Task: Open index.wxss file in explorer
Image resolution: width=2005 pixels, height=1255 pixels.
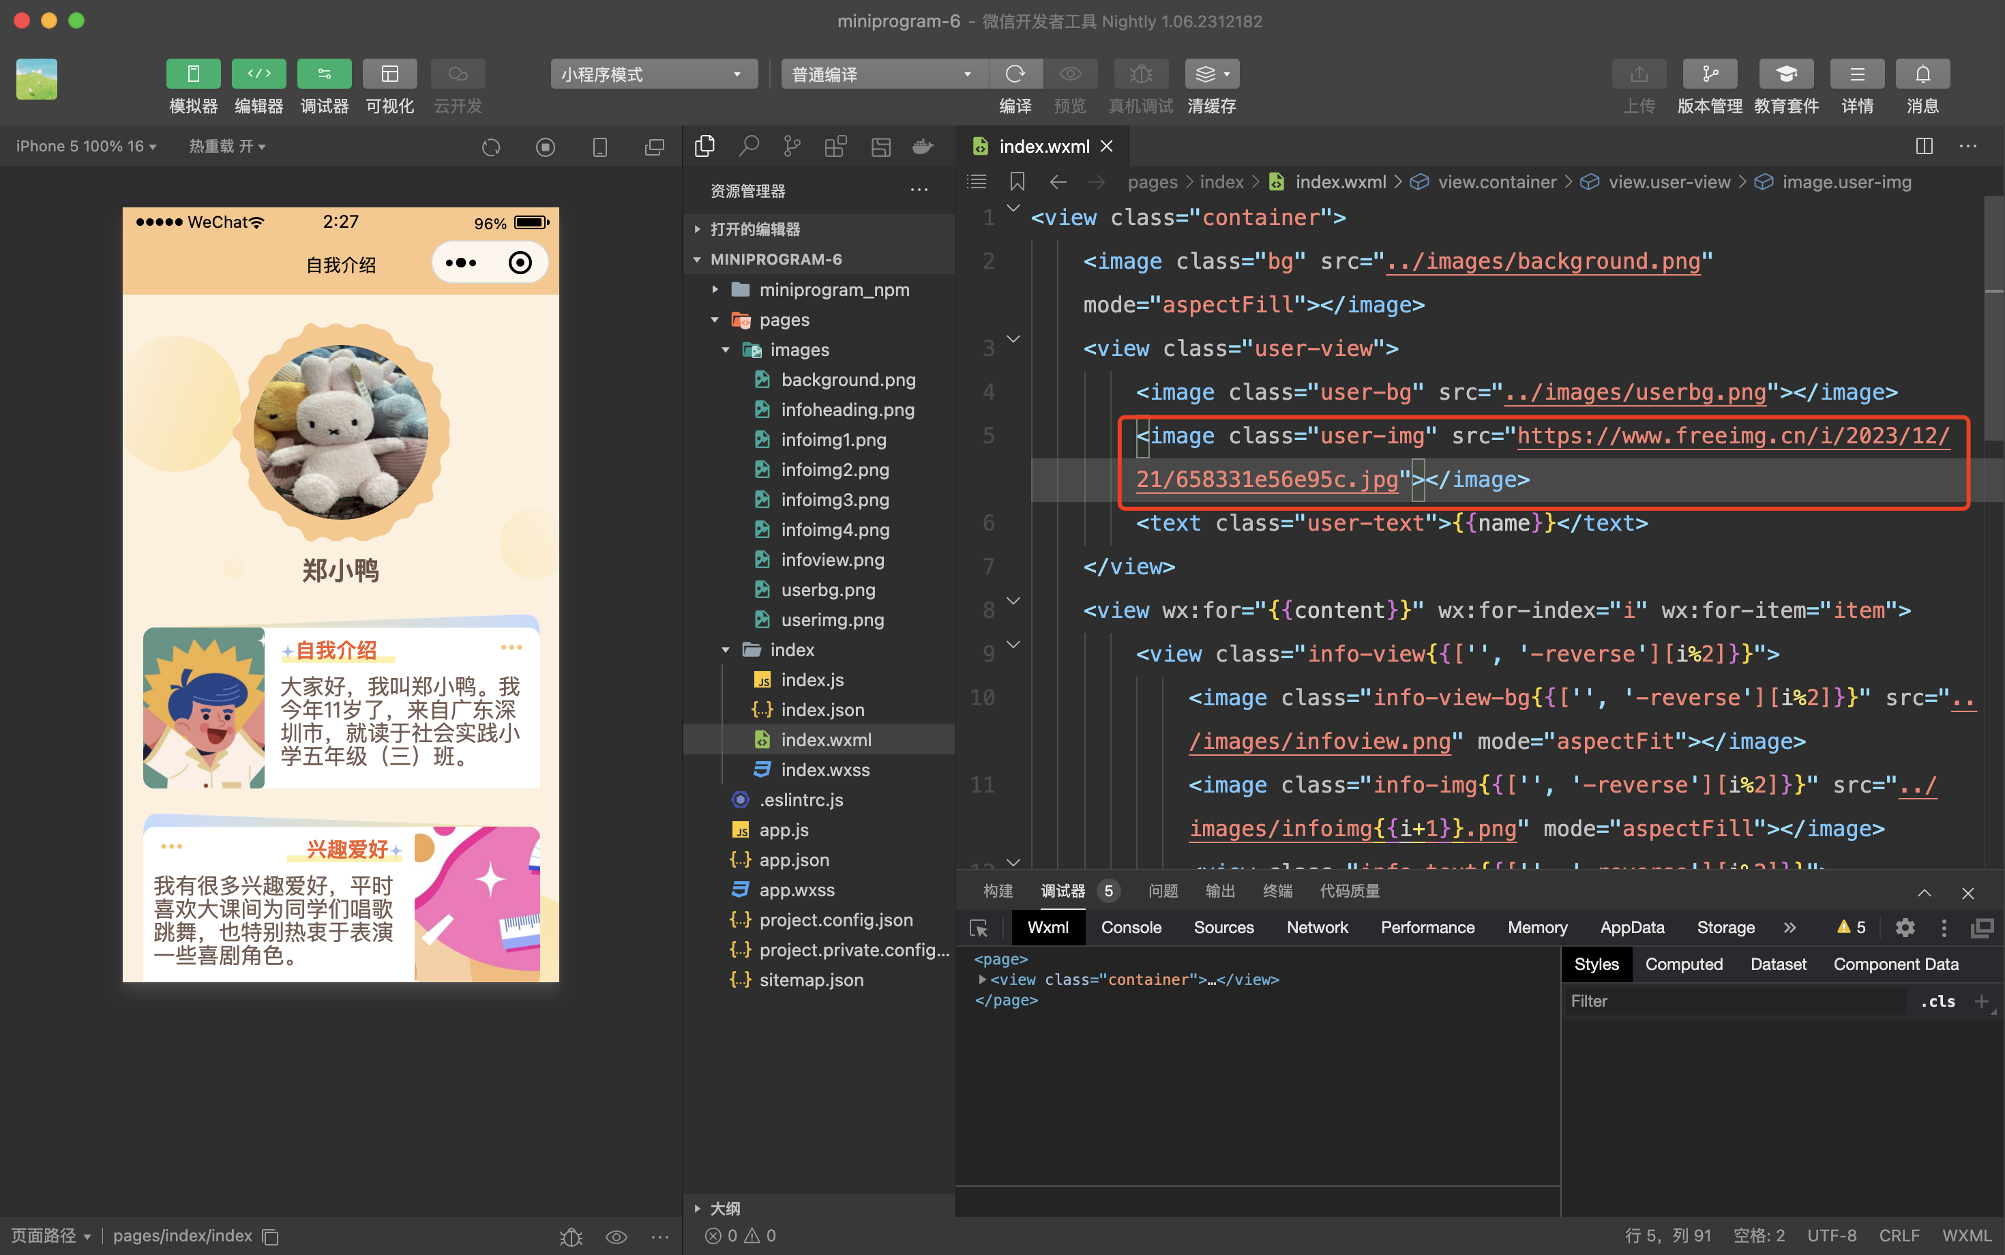Action: click(825, 770)
